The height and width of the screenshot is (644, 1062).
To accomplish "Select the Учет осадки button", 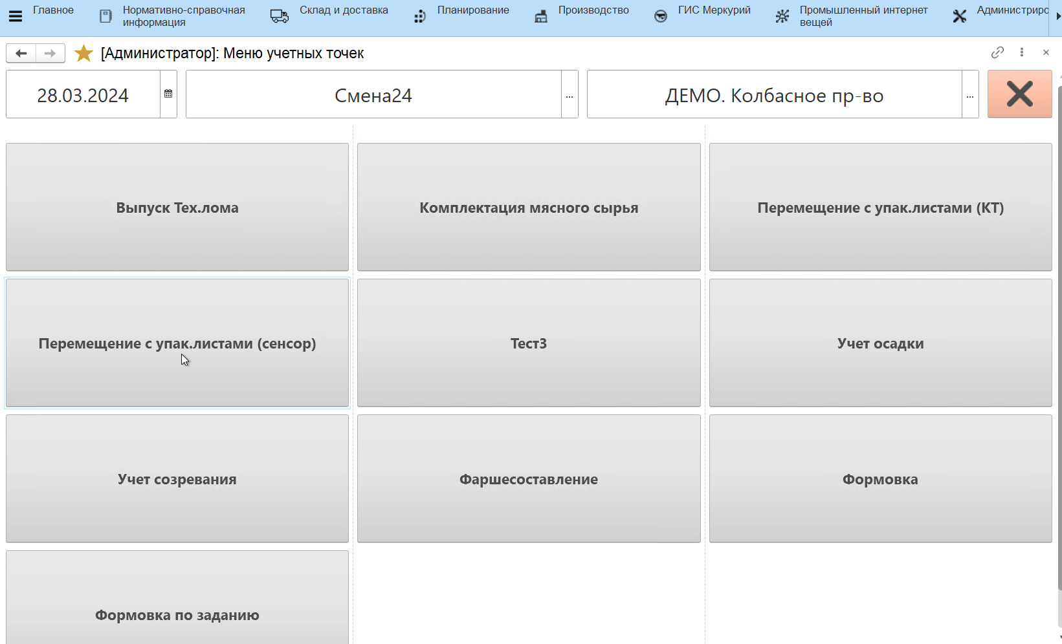I will pos(880,343).
